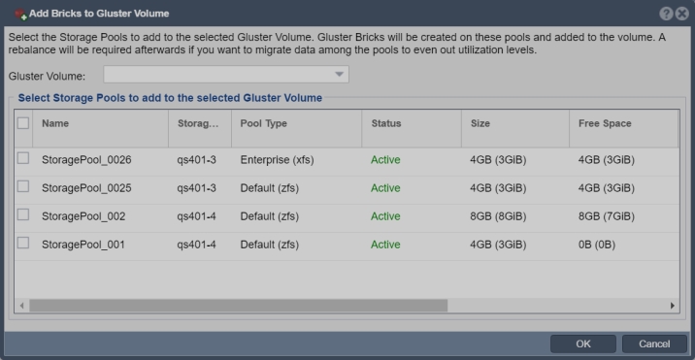The height and width of the screenshot is (360, 695).
Task: Select the StoragePool_002 checkbox
Action: (x=23, y=214)
